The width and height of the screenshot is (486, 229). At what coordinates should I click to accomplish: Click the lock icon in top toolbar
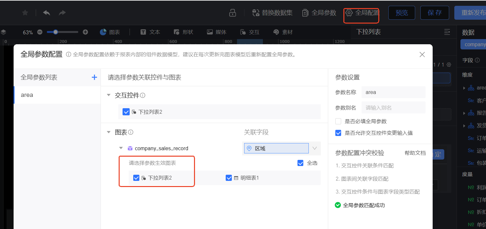(232, 13)
